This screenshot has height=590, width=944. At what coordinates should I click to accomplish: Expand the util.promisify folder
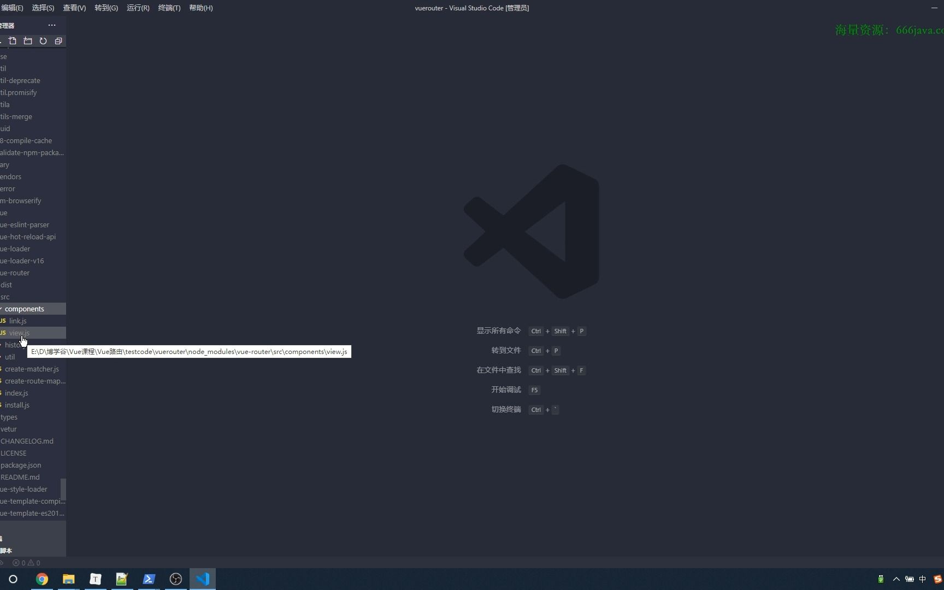(x=33, y=92)
